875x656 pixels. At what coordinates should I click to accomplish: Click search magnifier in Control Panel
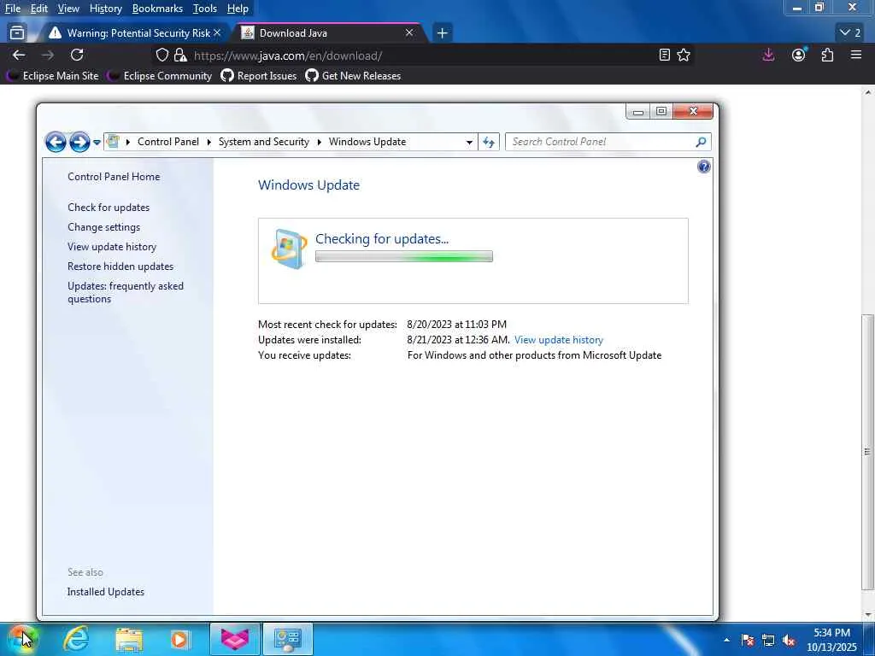point(701,142)
